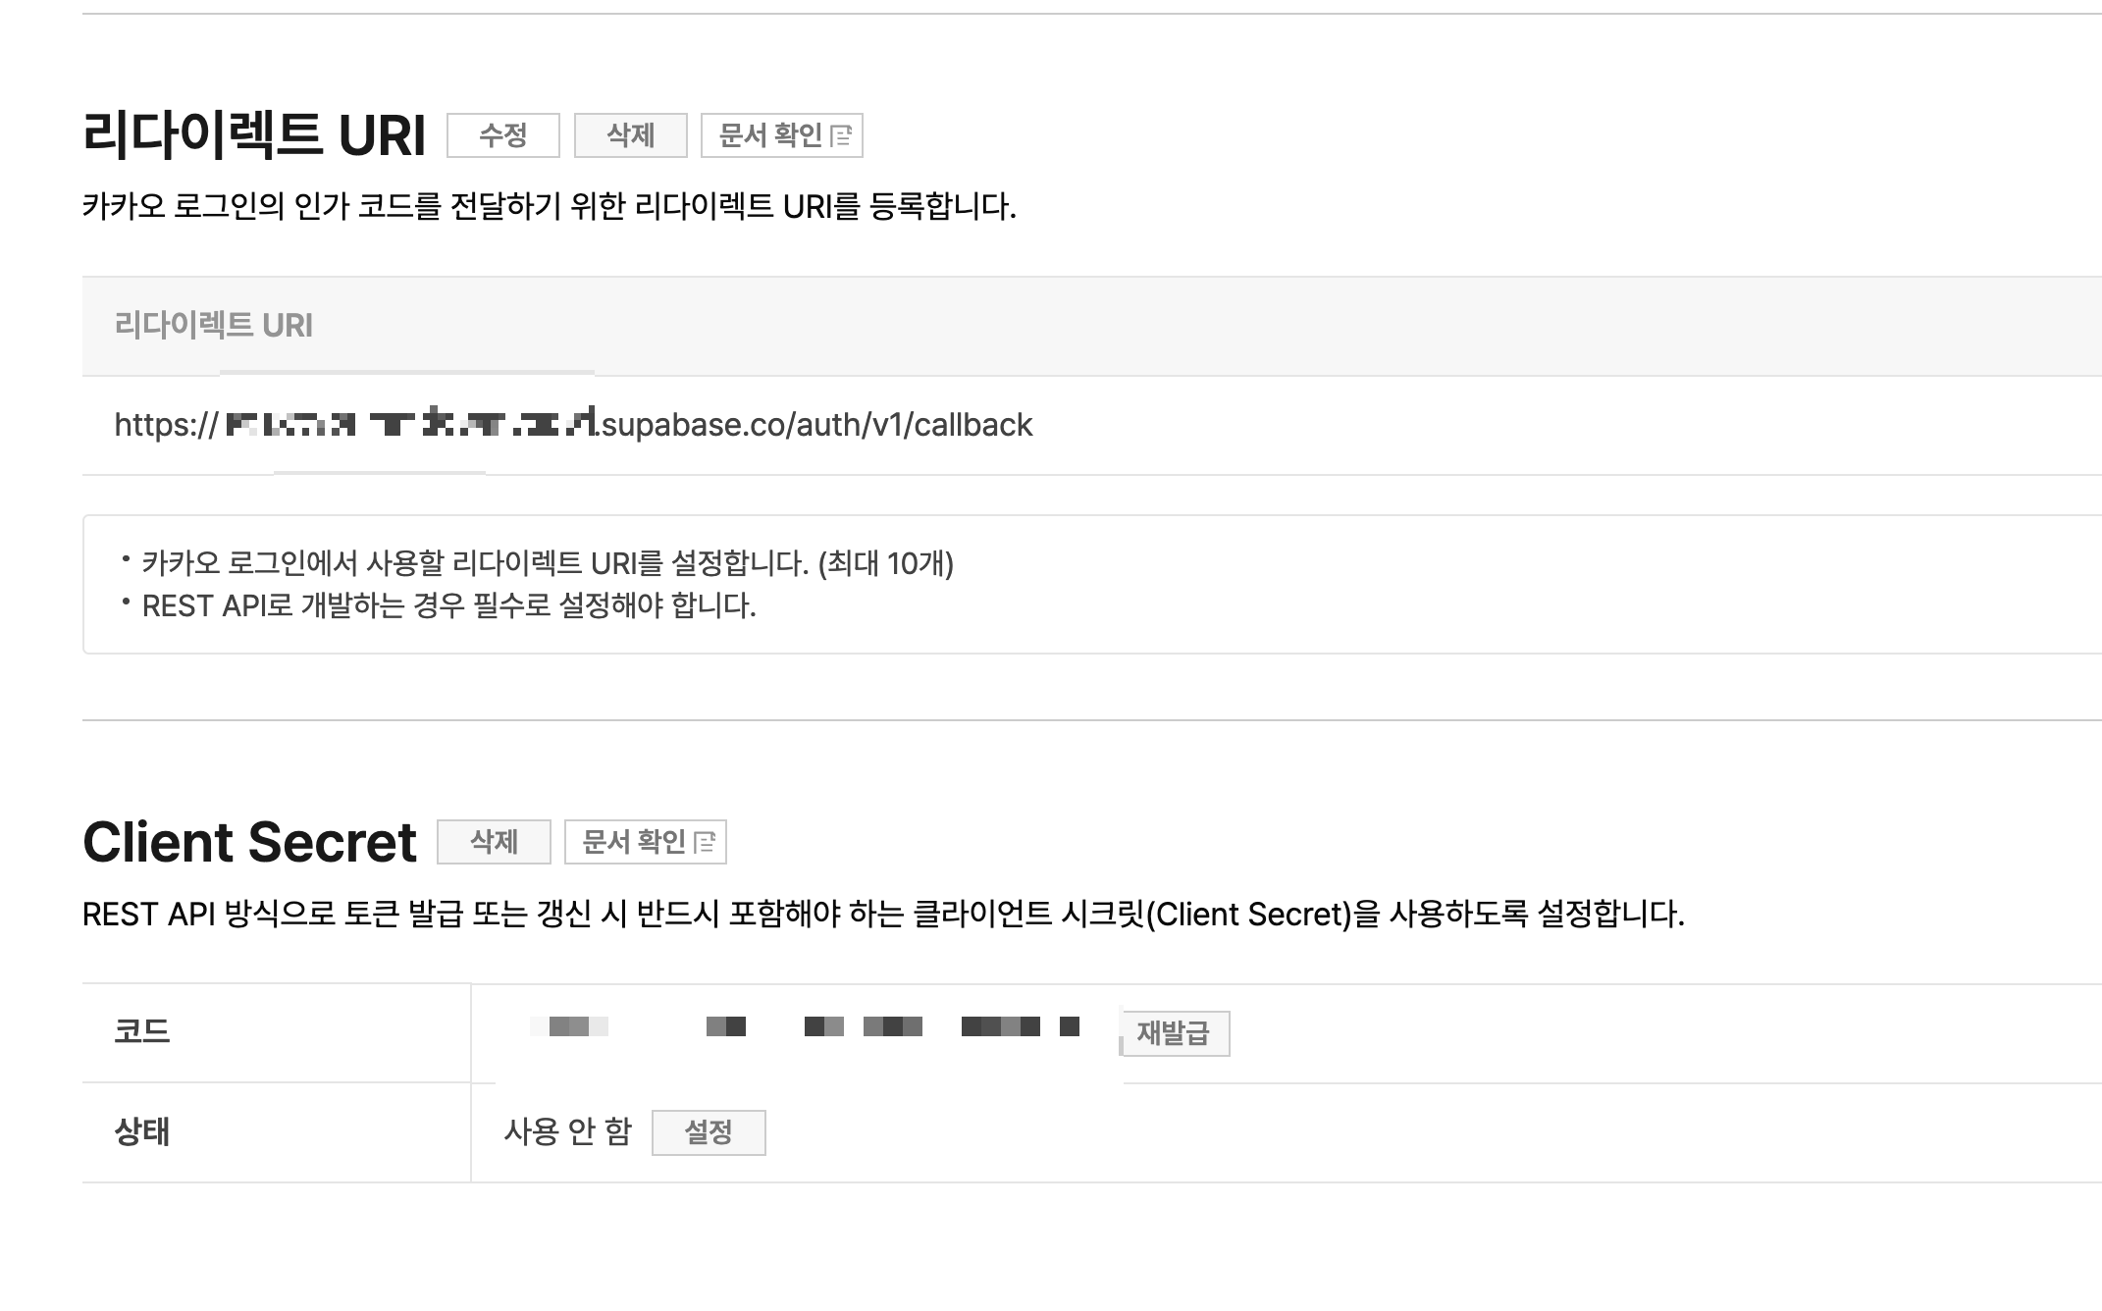The width and height of the screenshot is (2102, 1311).
Task: Open 문서 확인 link for Client Secret
Action: pos(645,842)
